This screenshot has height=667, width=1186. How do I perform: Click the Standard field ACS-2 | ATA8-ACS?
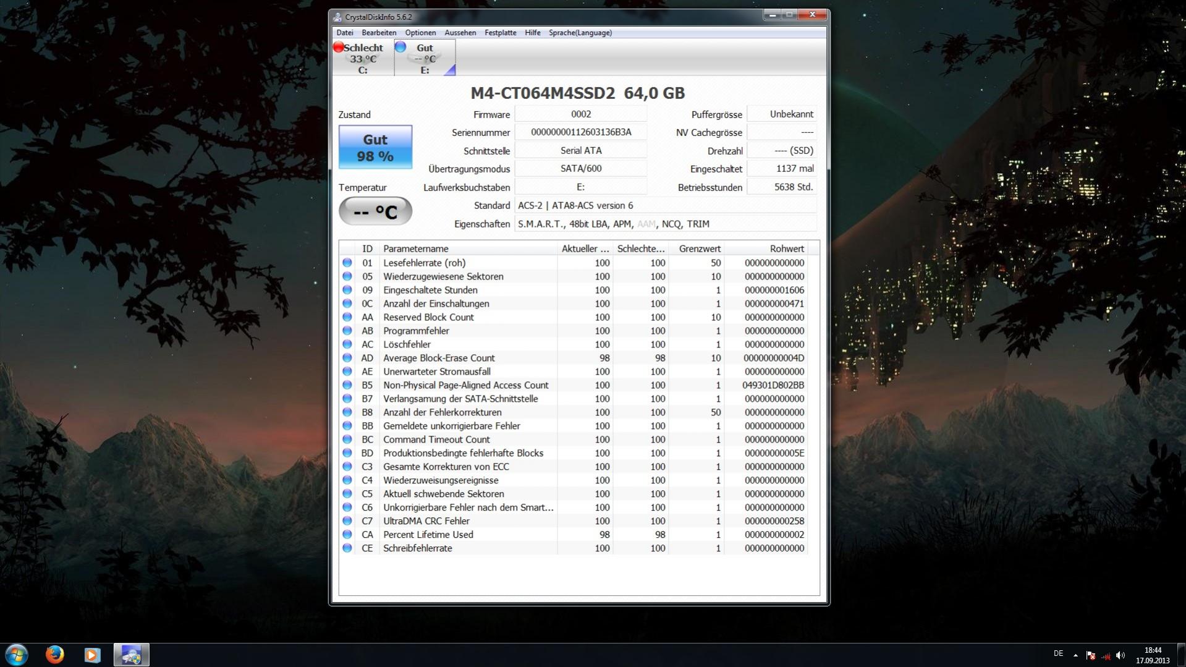(x=666, y=206)
